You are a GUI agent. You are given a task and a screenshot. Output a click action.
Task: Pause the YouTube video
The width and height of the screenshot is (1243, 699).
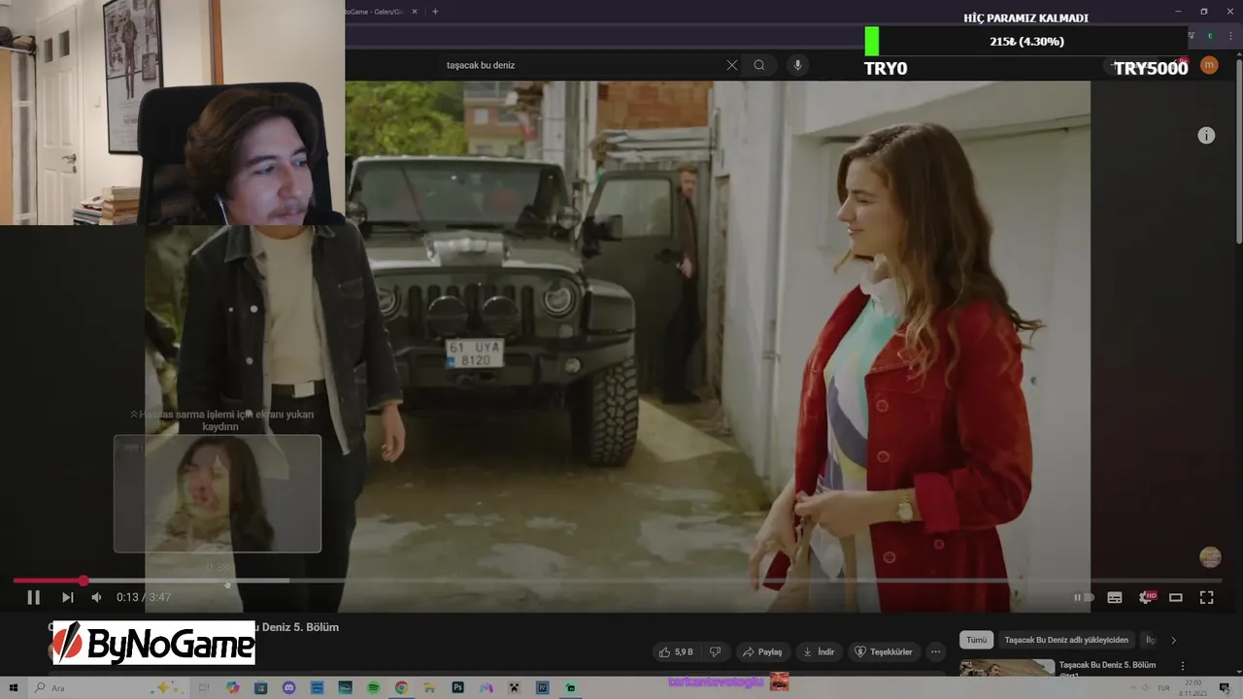(33, 597)
